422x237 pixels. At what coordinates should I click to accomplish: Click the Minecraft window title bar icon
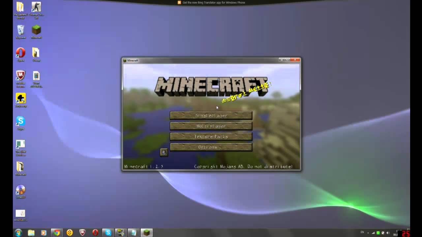point(125,60)
